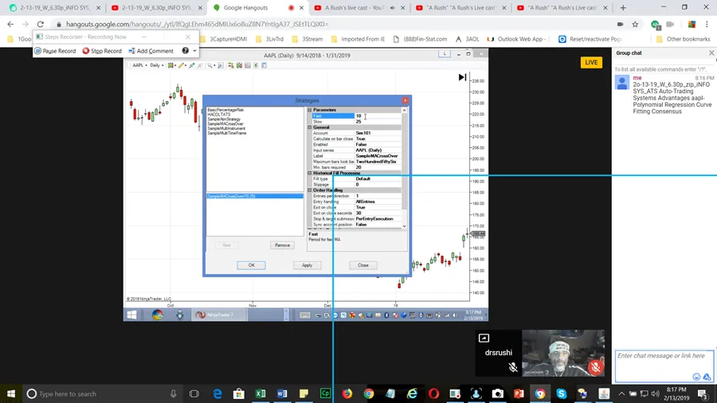Viewport: 717px width, 403px height.
Task: Click the Fill type Default value
Action: pos(378,178)
